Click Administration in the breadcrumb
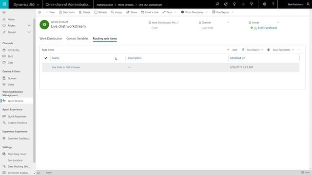 tap(105, 5)
